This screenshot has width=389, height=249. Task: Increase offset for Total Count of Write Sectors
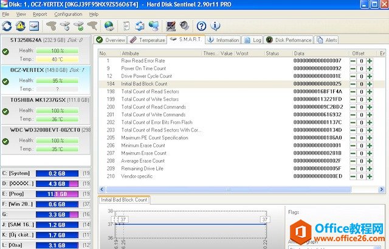coord(370,99)
